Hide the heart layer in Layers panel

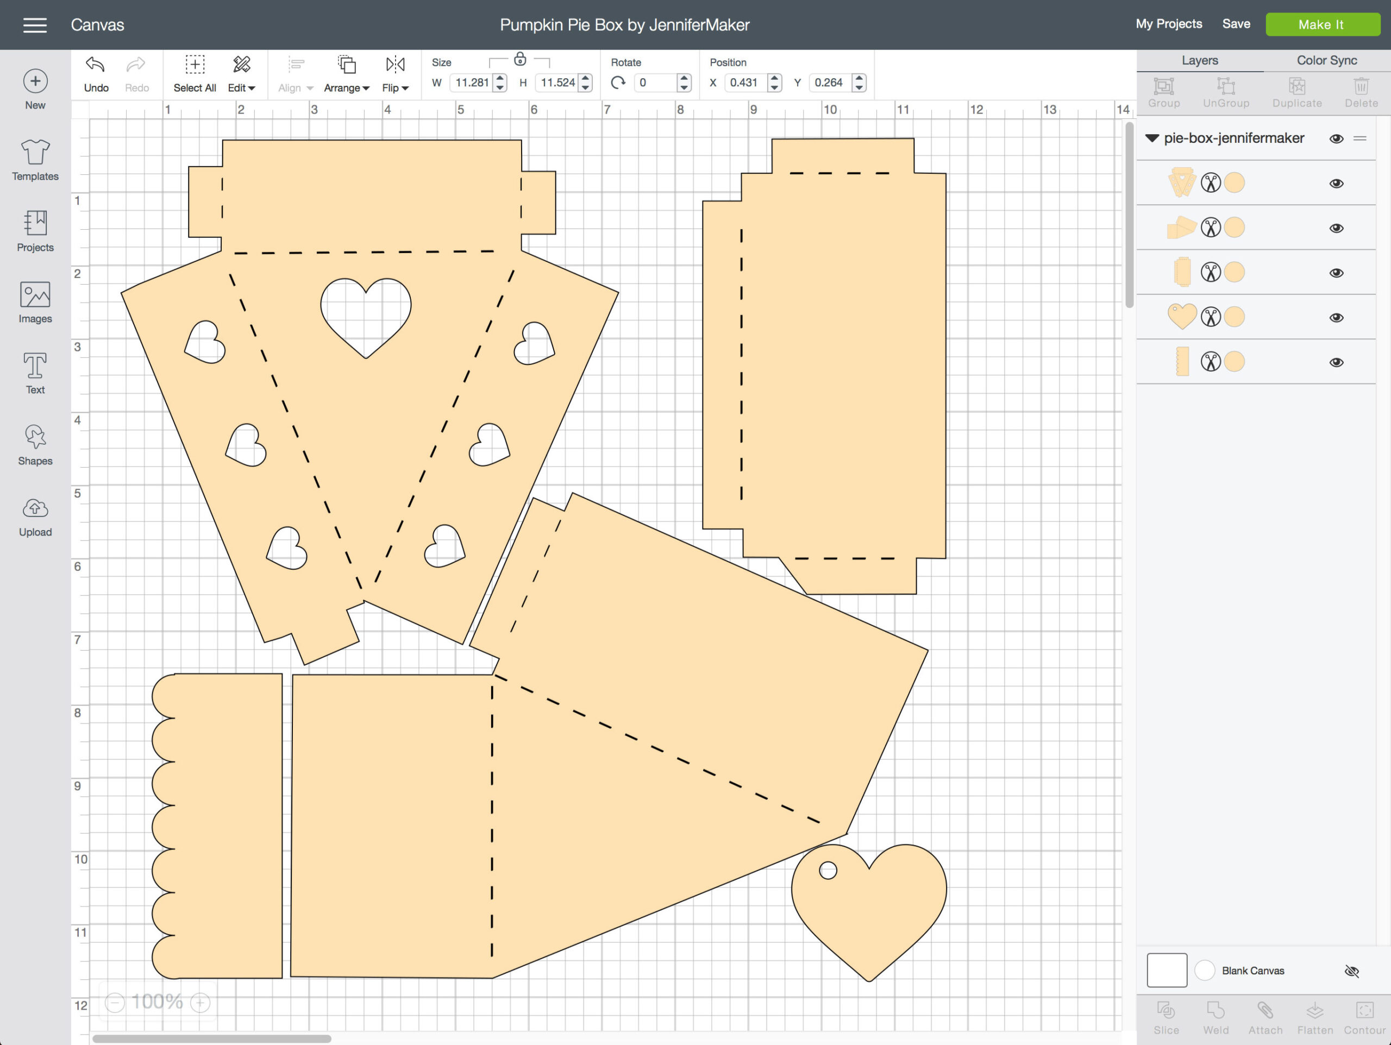tap(1337, 316)
